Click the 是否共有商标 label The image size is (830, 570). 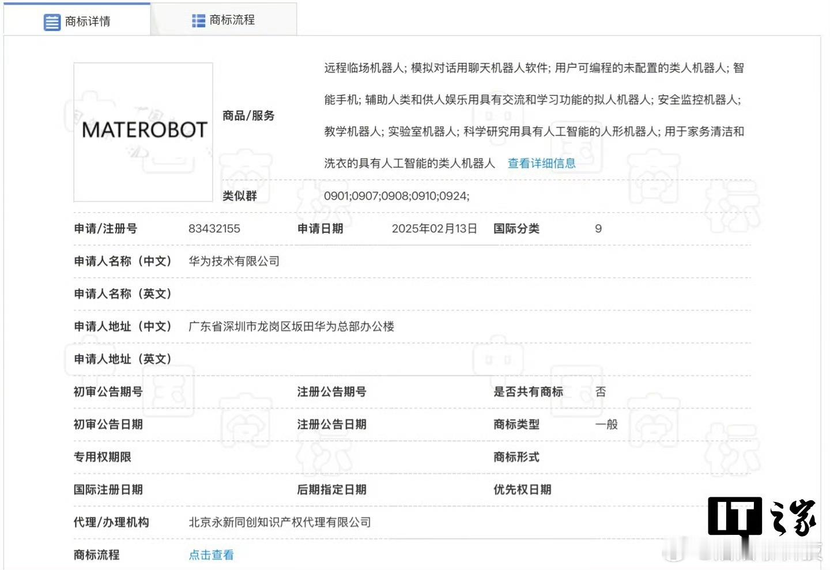[x=528, y=391]
